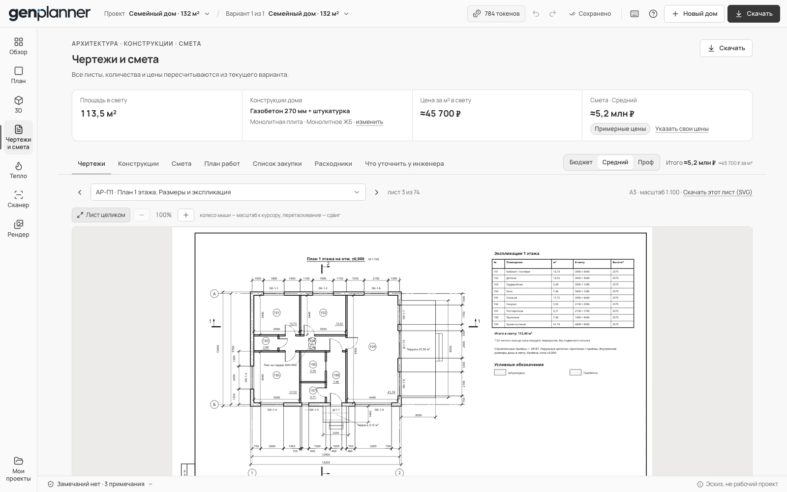Toggle Примерные цены pill
Image resolution: width=787 pixels, height=492 pixels.
click(x=620, y=129)
